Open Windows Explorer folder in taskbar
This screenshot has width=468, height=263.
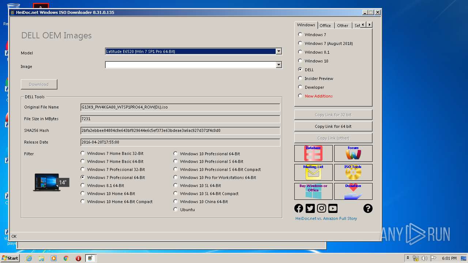[41, 258]
